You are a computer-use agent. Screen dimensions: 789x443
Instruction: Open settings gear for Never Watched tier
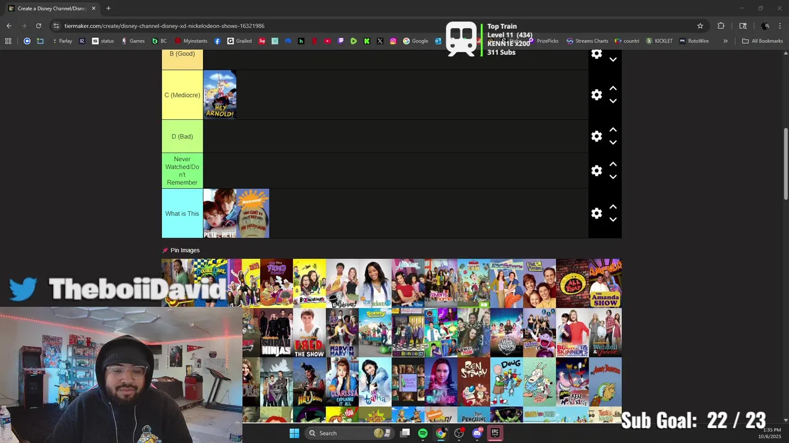(596, 170)
